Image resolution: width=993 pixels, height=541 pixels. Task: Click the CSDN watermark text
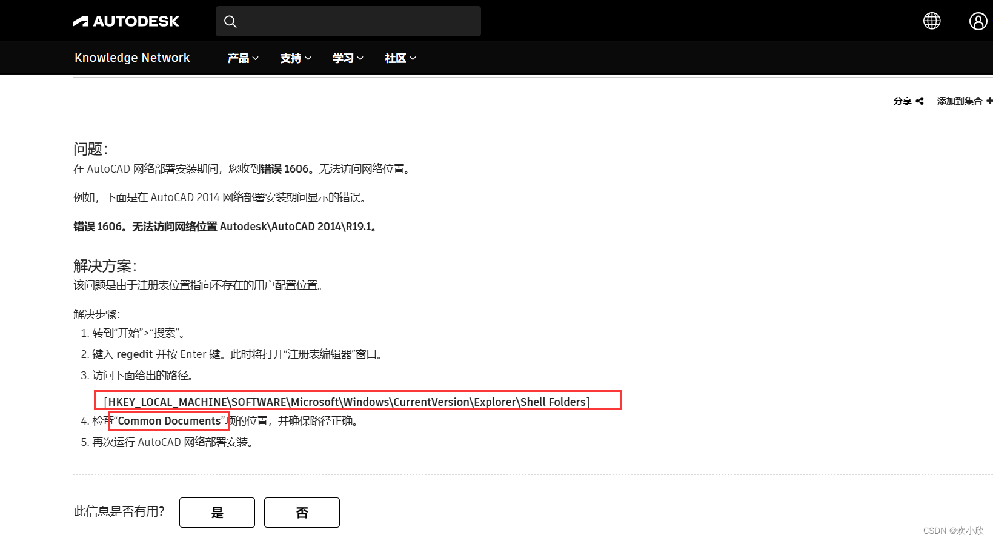pyautogui.click(x=953, y=531)
